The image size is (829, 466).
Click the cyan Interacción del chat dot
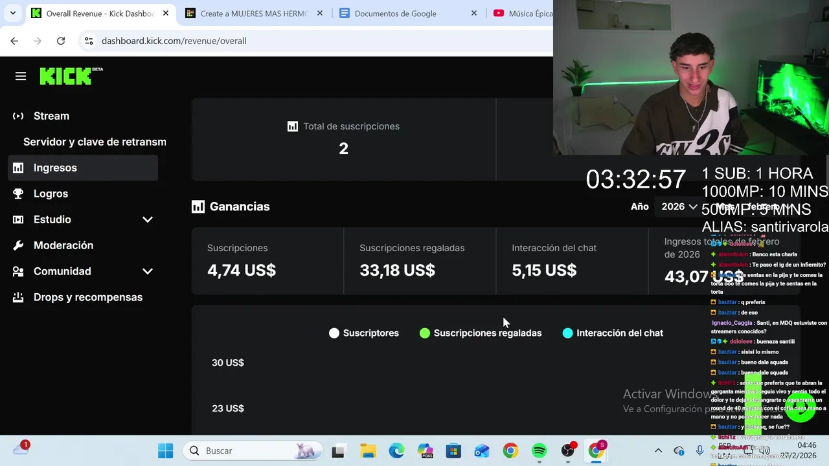(568, 333)
